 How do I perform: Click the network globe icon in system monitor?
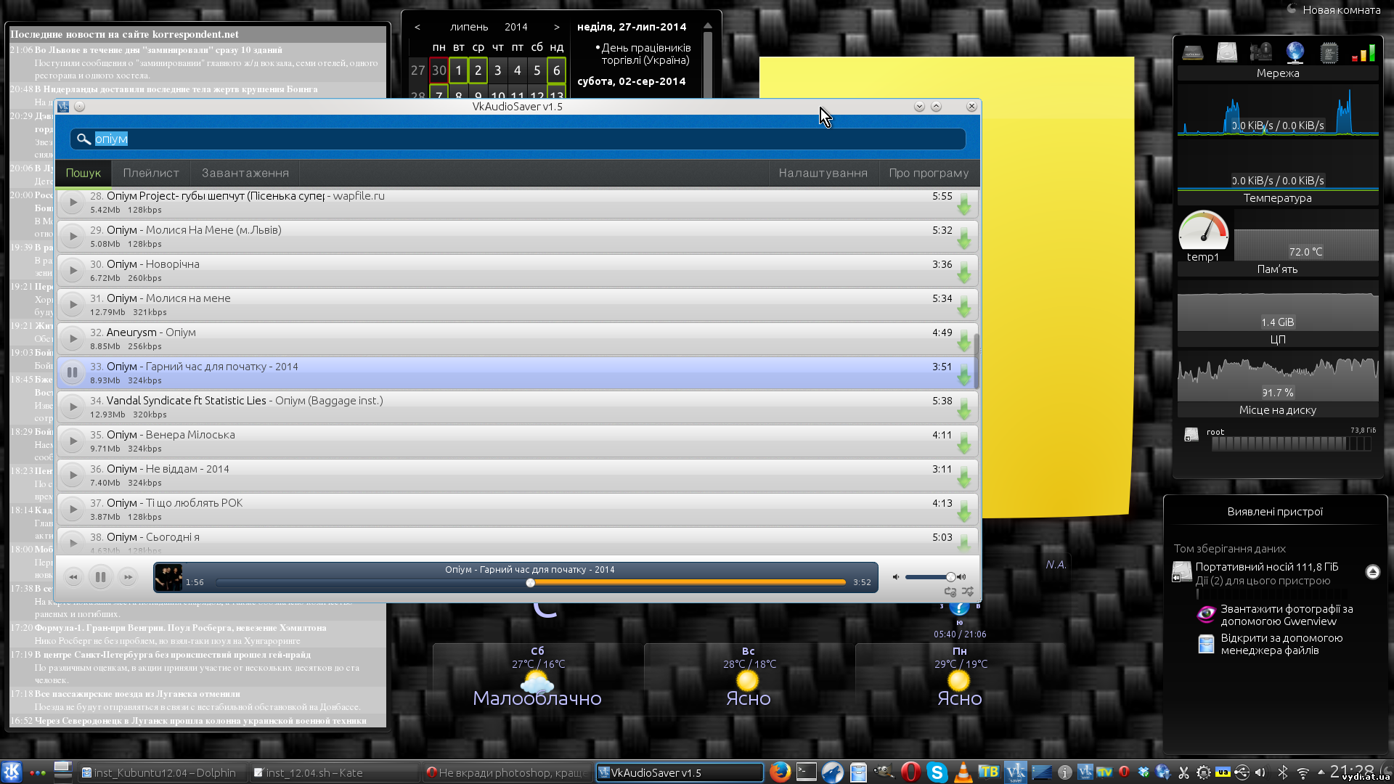pyautogui.click(x=1295, y=52)
